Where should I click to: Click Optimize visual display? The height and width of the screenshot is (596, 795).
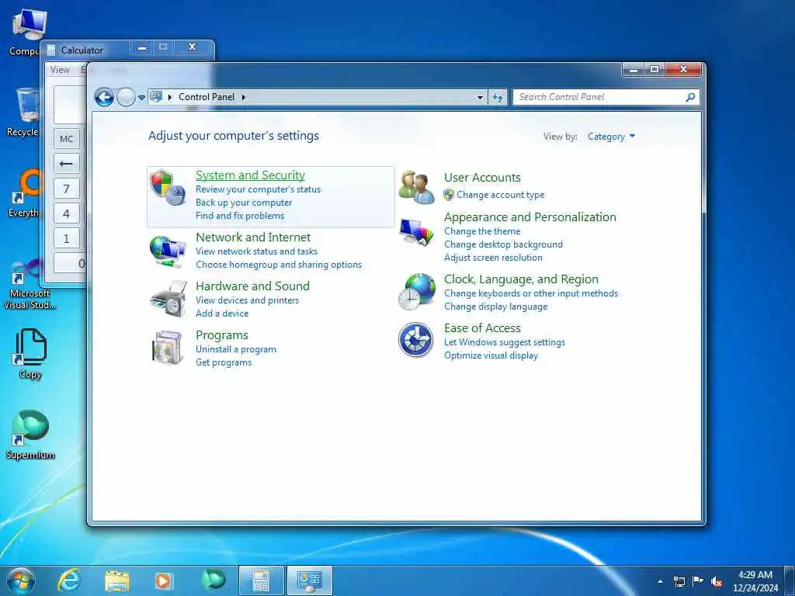pyautogui.click(x=491, y=355)
